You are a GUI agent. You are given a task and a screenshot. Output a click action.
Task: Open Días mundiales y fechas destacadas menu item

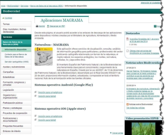pyautogui.click(x=16, y=30)
